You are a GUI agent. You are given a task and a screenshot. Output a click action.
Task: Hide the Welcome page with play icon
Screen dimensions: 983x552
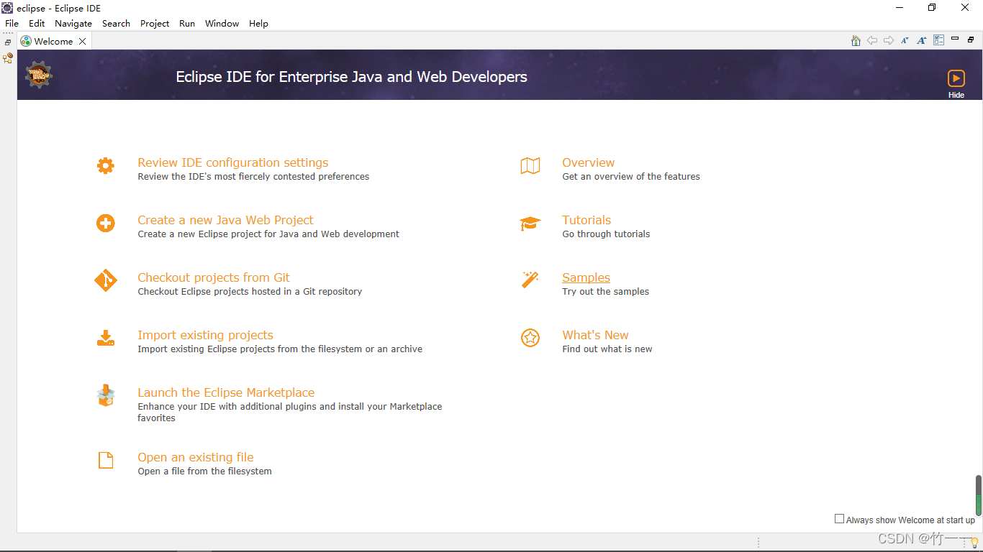click(x=956, y=78)
